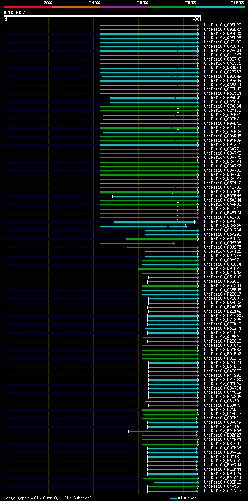Select the UniRef100_A3LZT6 label

click(223, 358)
